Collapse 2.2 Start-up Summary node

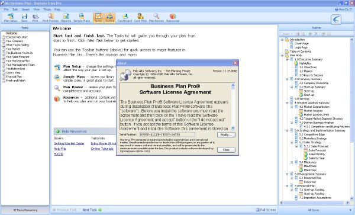(292, 87)
